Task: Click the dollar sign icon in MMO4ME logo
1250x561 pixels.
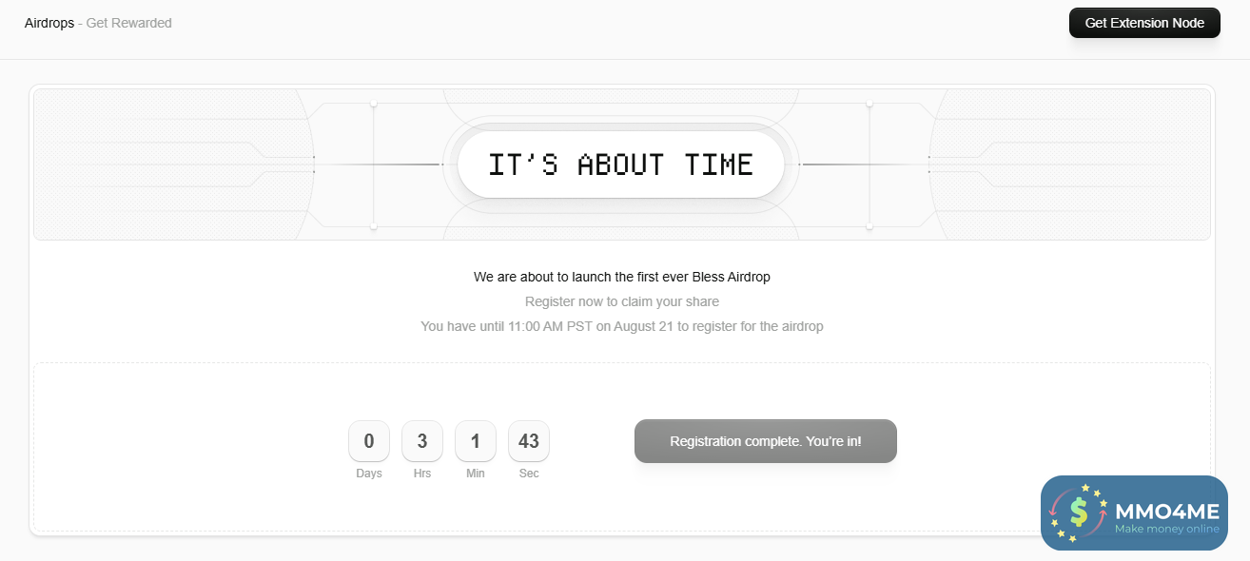Action: (1078, 513)
